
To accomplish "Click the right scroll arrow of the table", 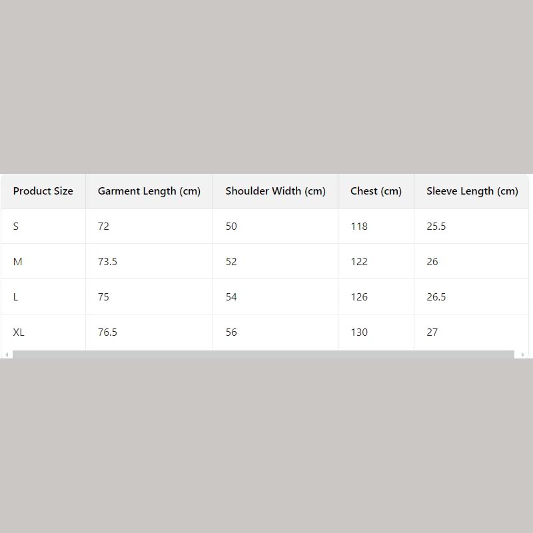I will [523, 354].
